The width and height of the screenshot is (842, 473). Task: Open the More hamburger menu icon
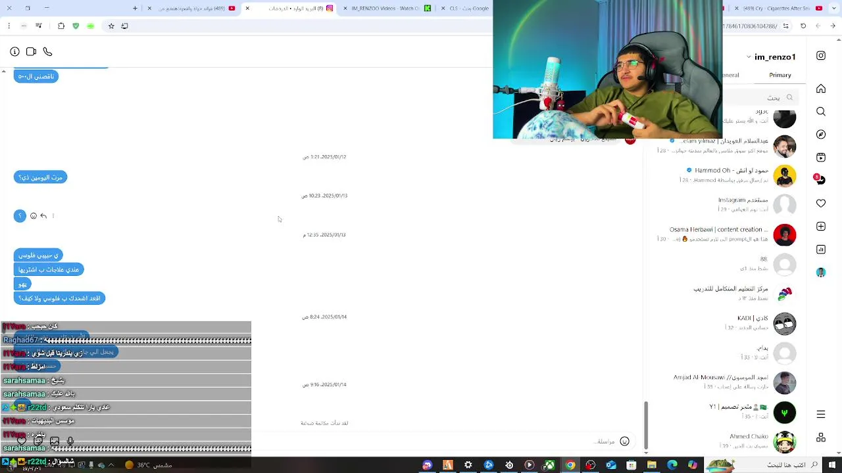point(821,415)
